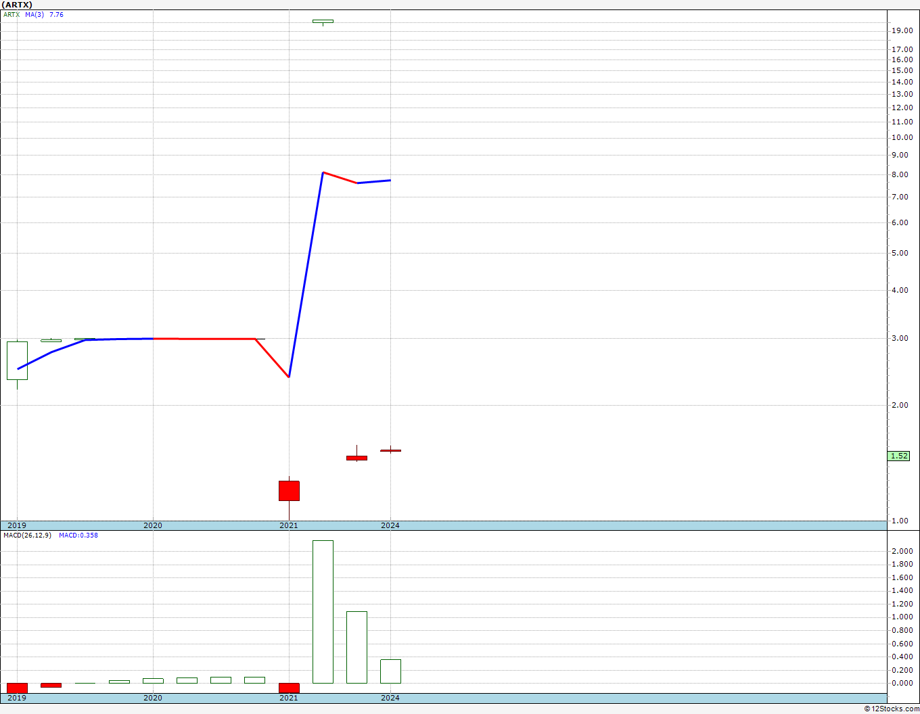Click the 1.400 MACD axis label
Viewport: 920px width, 714px height.
click(902, 590)
